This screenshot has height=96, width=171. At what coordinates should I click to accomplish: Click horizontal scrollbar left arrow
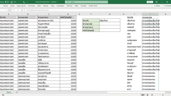click(x=106, y=92)
